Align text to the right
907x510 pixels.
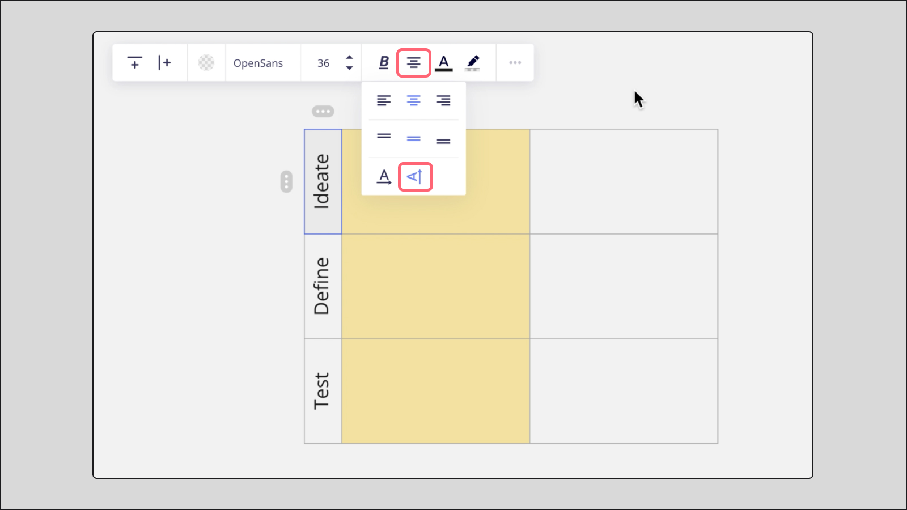coord(443,100)
